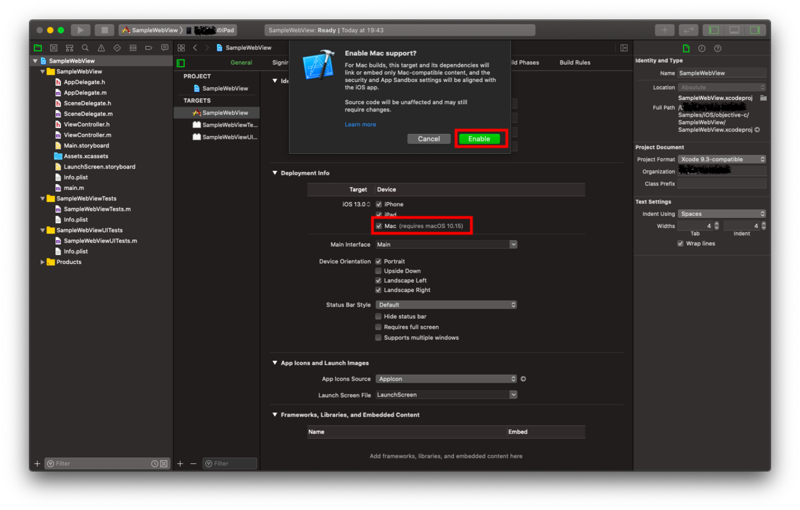Image resolution: width=800 pixels, height=510 pixels.
Task: Remove the selected target with minus
Action: pyautogui.click(x=194, y=463)
